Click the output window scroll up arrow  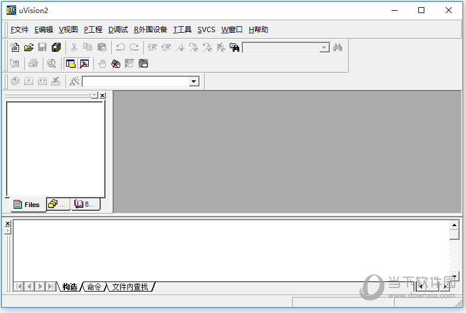[454, 225]
